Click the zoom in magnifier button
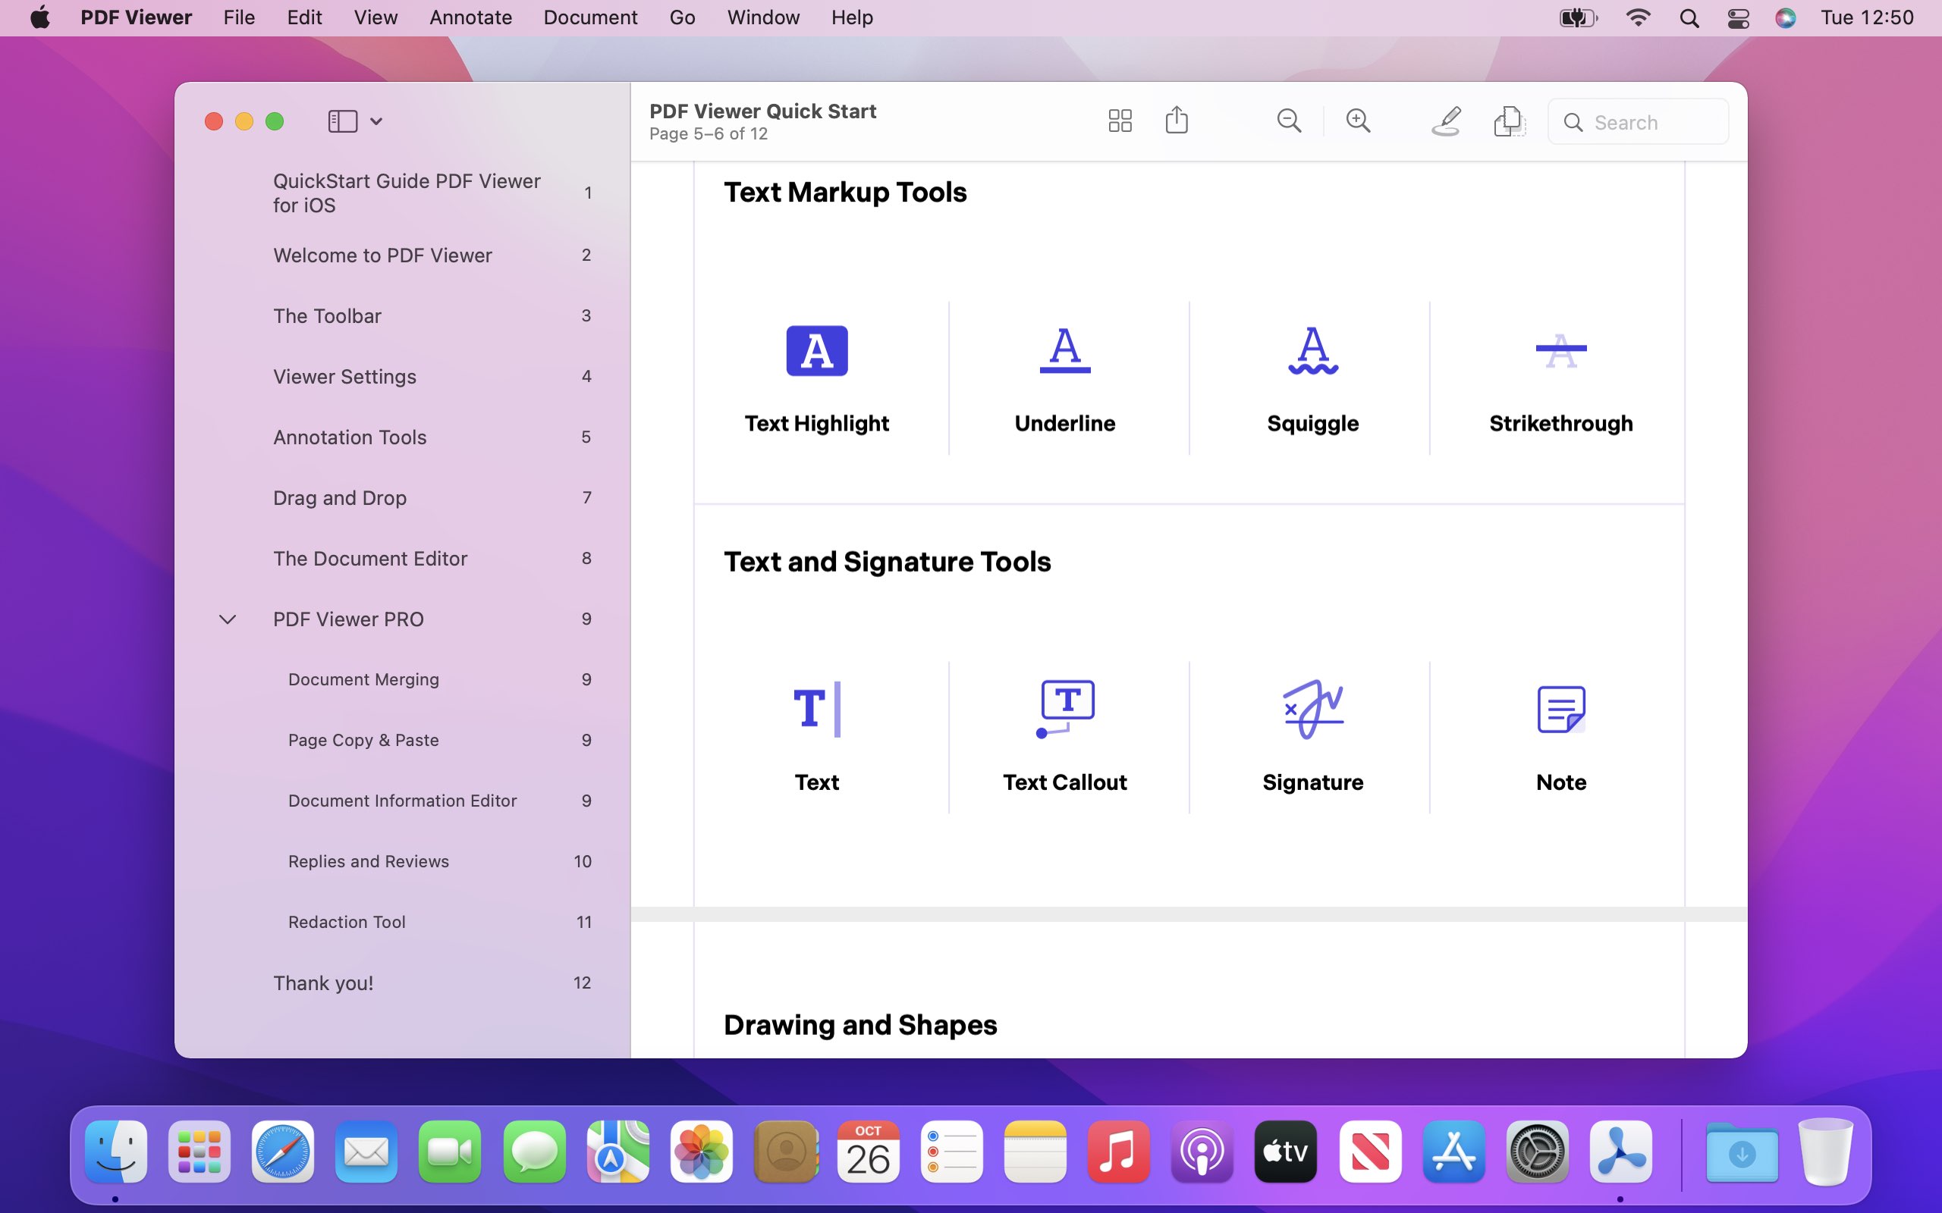1942x1213 pixels. point(1355,121)
